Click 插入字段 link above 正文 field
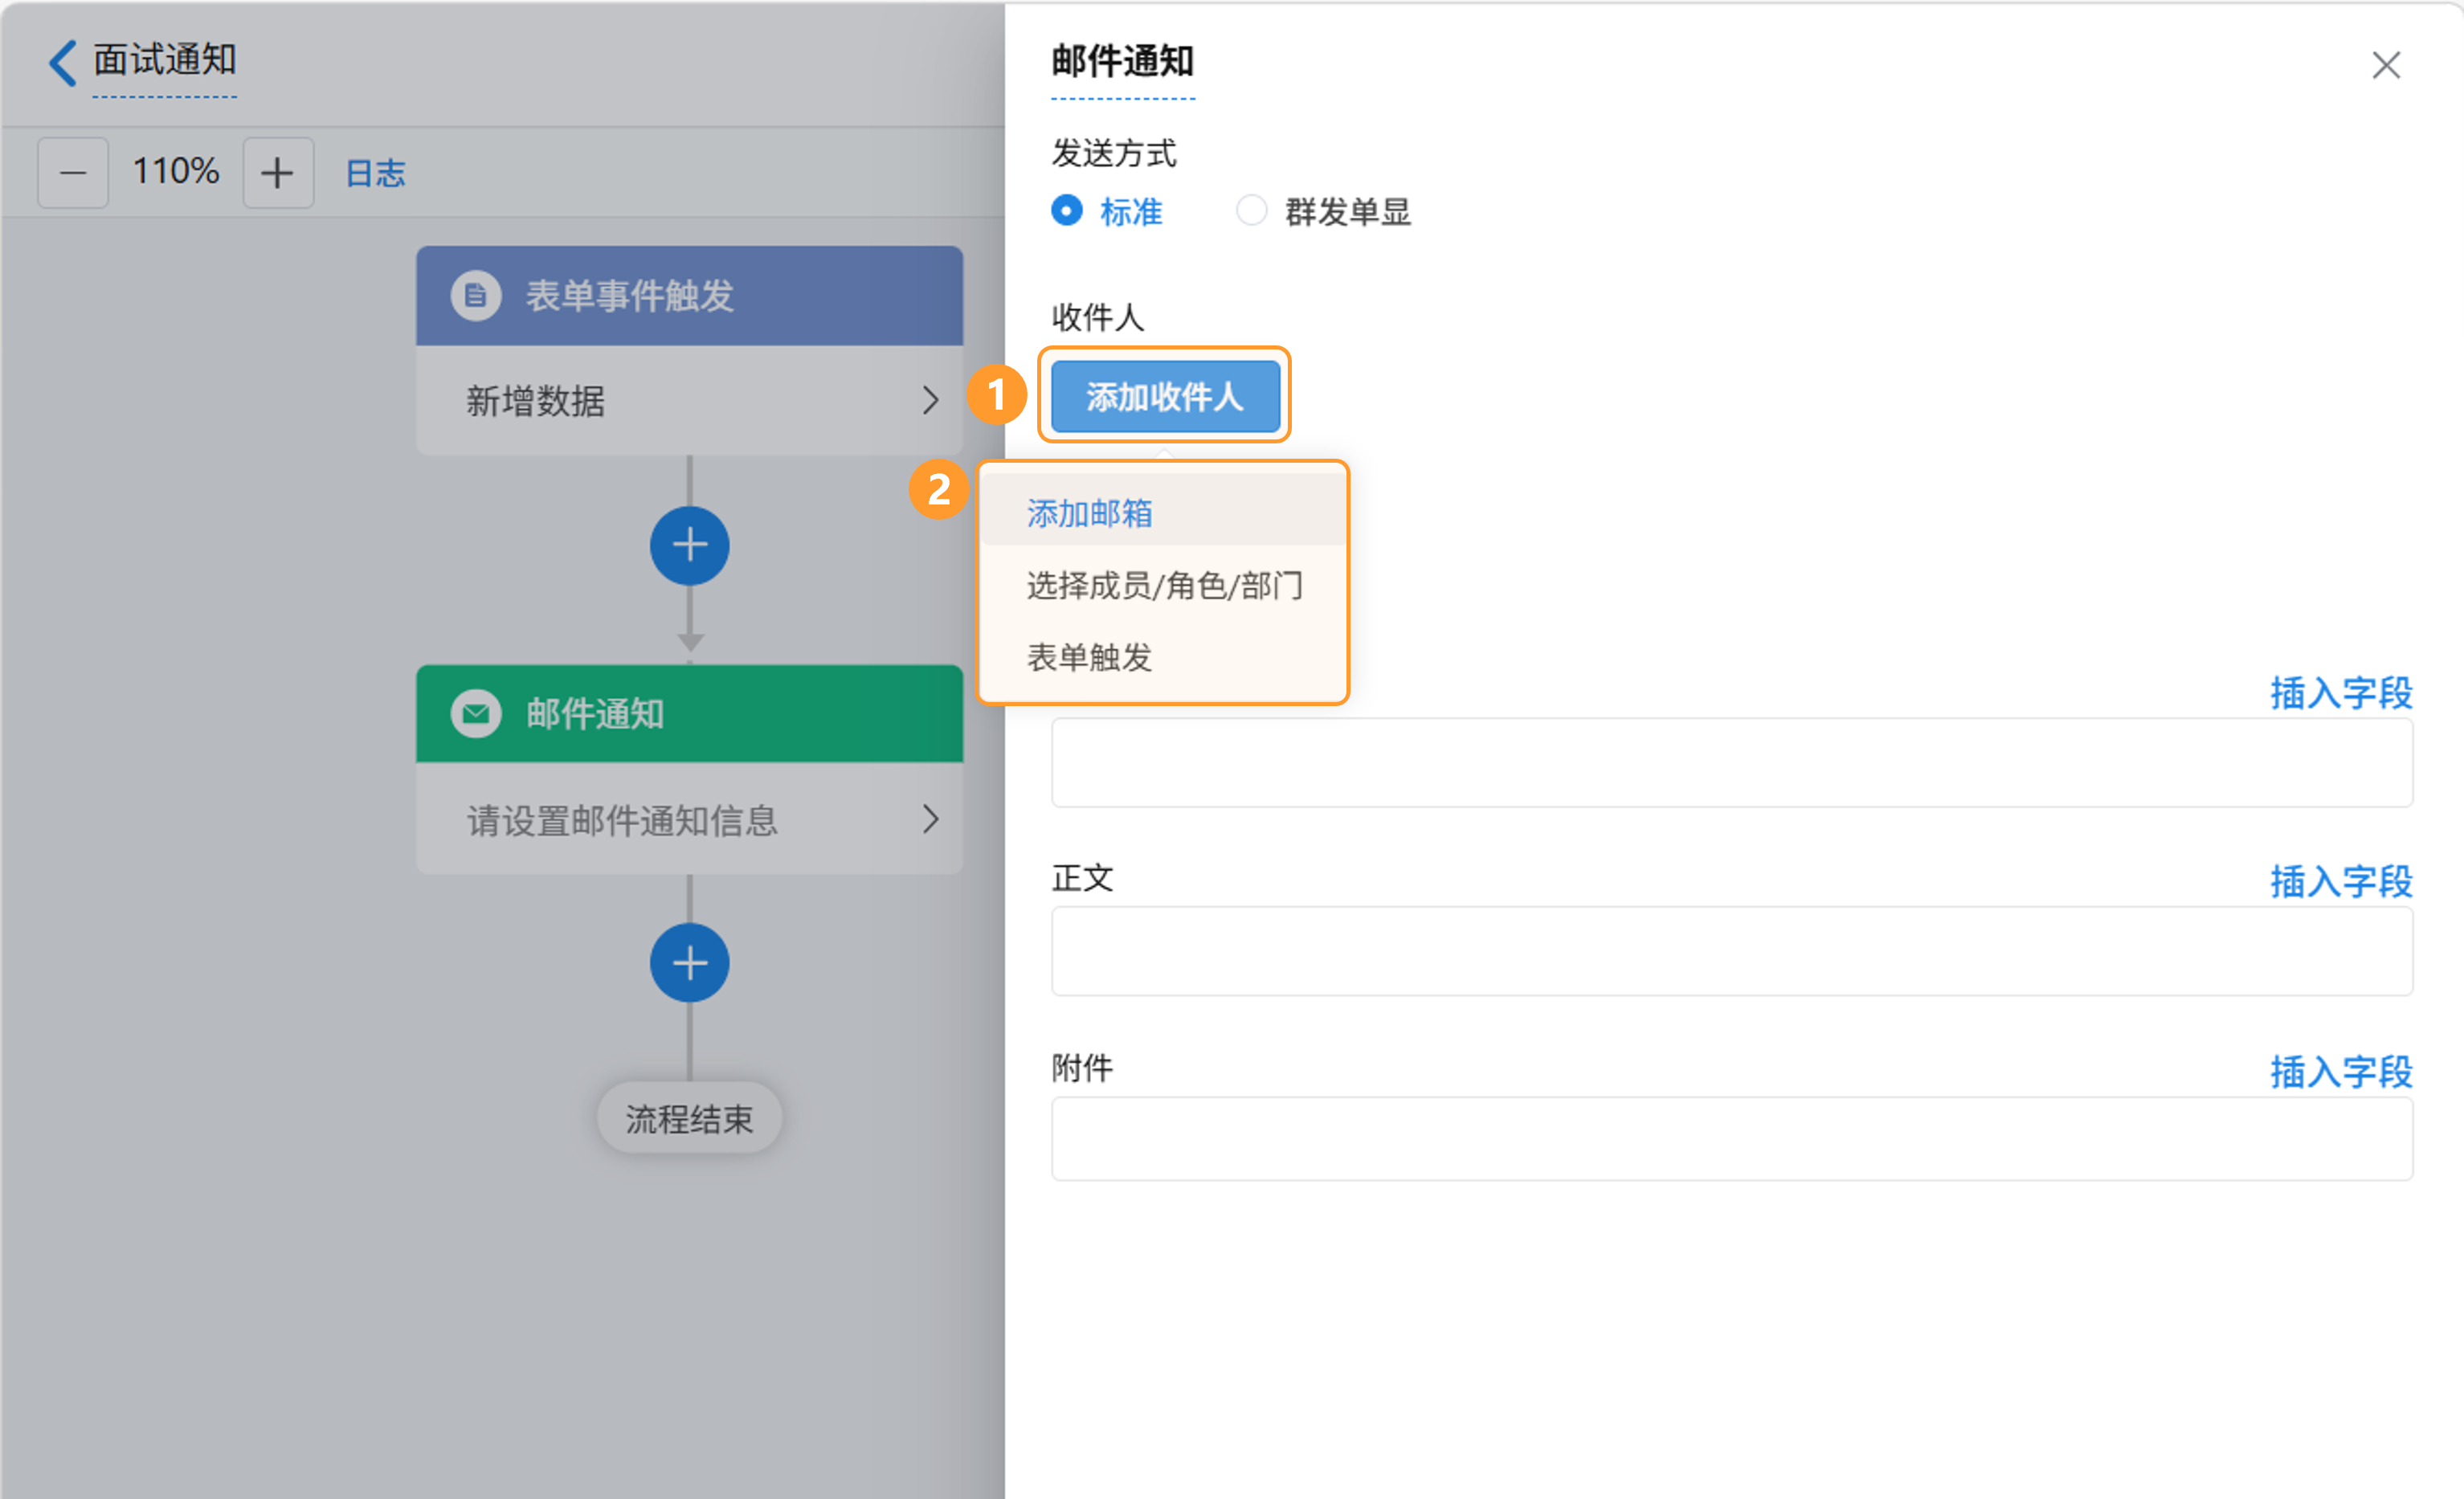This screenshot has height=1499, width=2464. click(2340, 882)
